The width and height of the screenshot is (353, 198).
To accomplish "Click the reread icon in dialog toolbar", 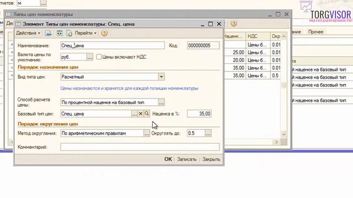I will pos(60,33).
